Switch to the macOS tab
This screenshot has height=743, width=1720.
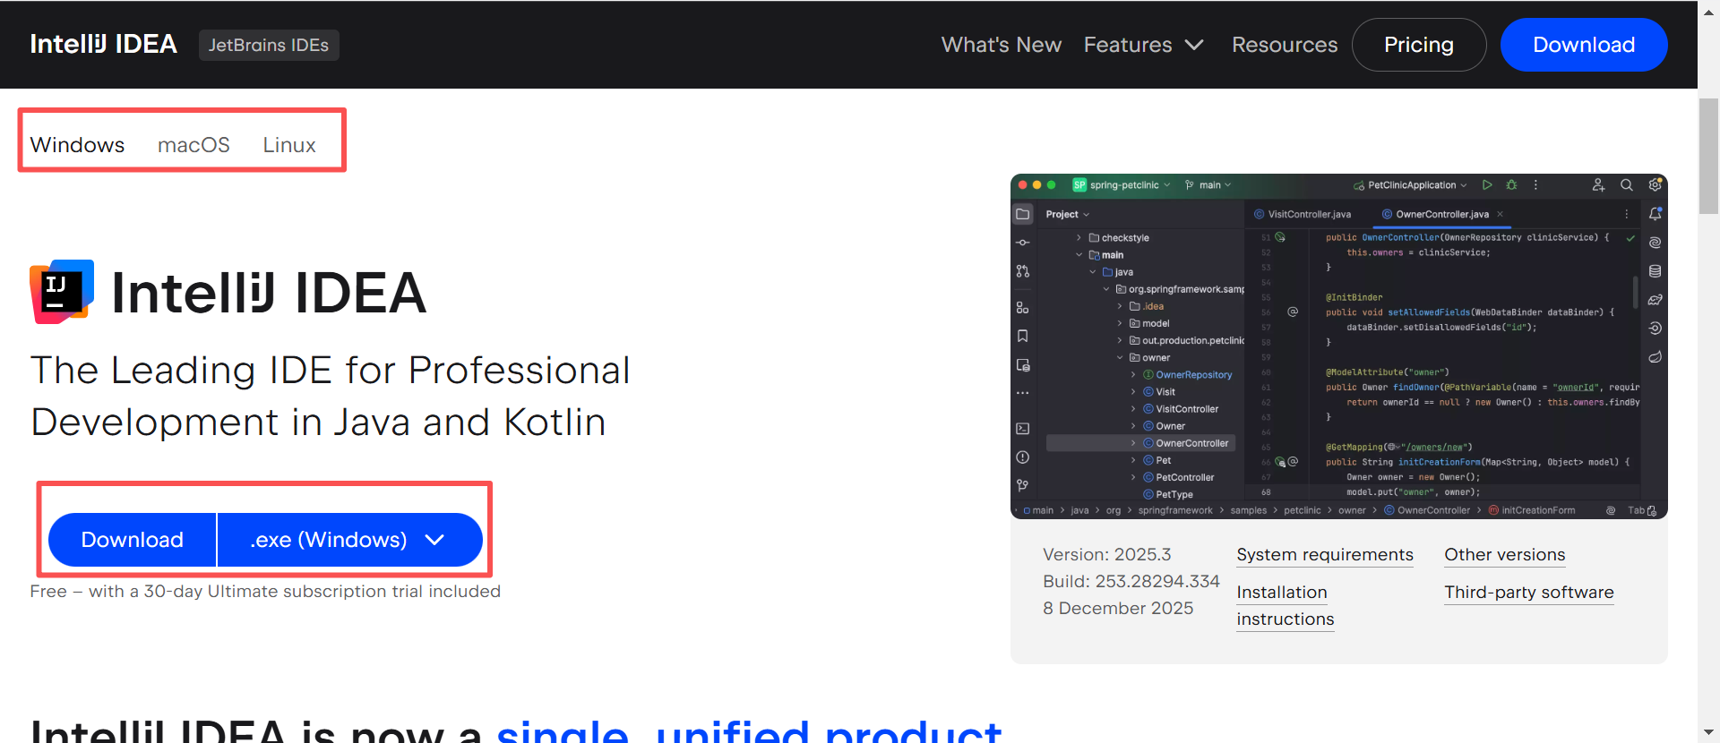(193, 145)
